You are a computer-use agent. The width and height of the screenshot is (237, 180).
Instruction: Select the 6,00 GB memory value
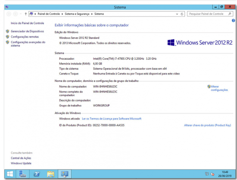pyautogui.click(x=97, y=64)
